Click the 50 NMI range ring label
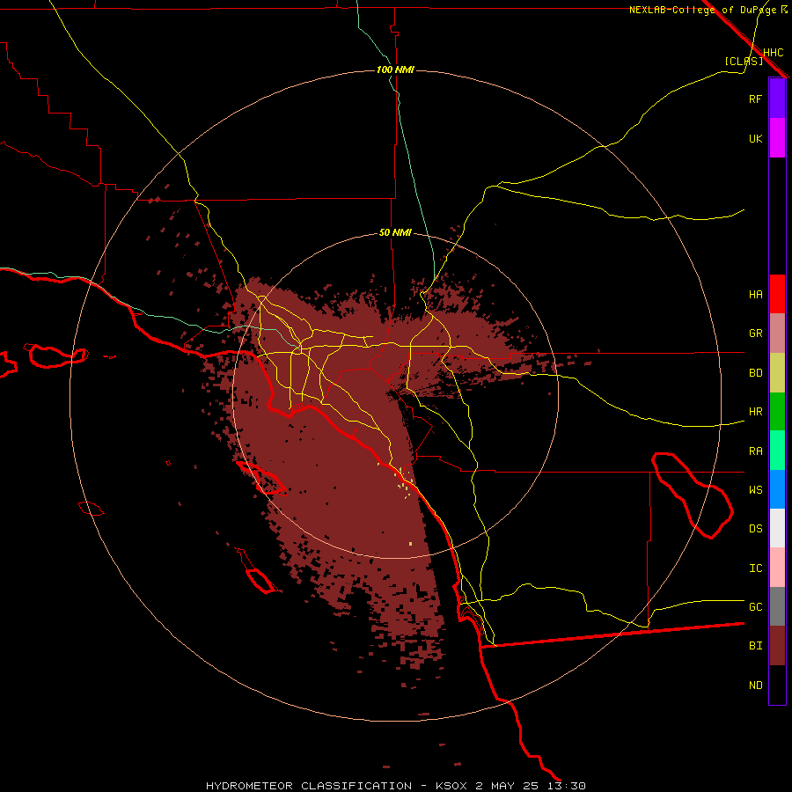The width and height of the screenshot is (792, 792). [x=395, y=233]
